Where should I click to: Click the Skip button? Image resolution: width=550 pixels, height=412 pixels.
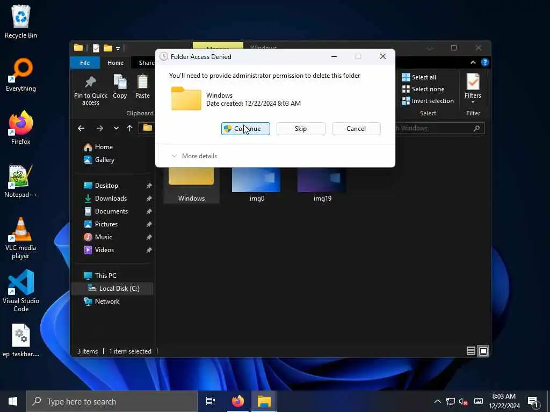(x=301, y=129)
